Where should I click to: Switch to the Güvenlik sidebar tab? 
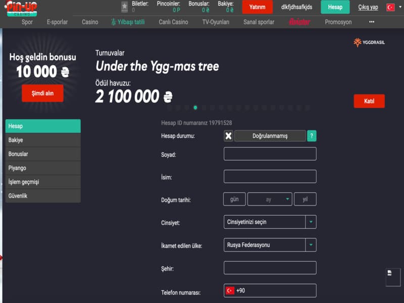pos(43,196)
